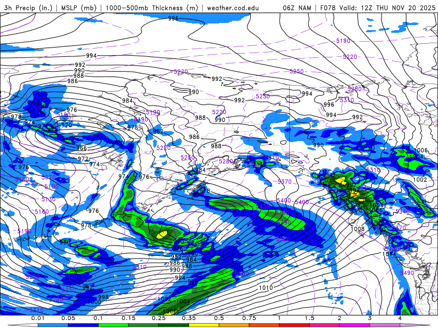Click the dark green 0.25–0.35 legend swatch
Screen dimensions: 438x328
tap(174, 325)
